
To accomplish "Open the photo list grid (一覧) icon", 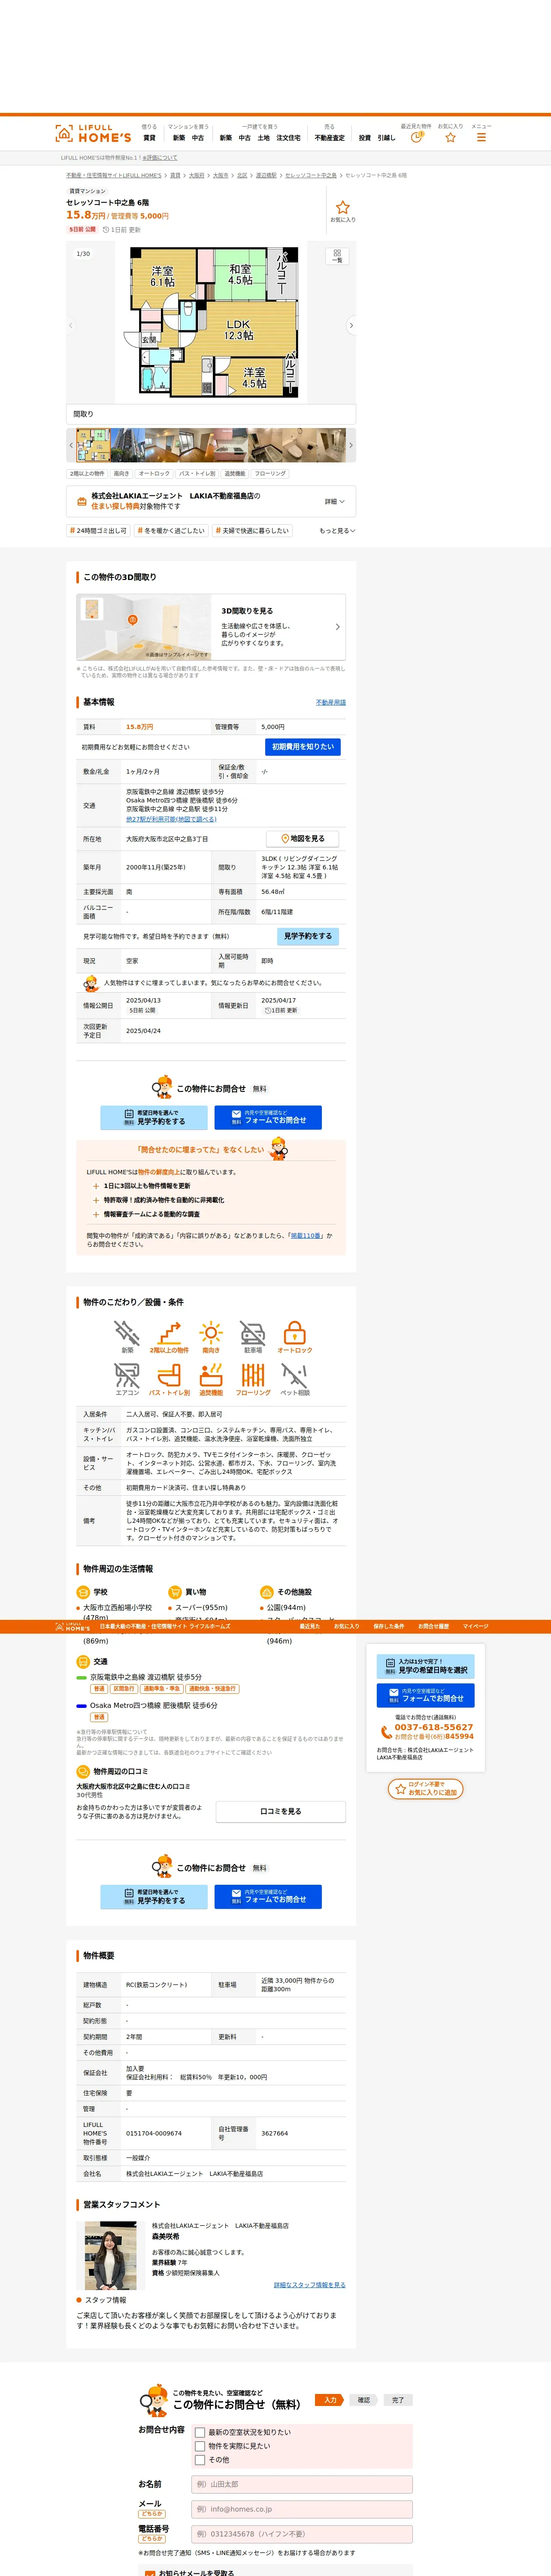I will coord(337,256).
